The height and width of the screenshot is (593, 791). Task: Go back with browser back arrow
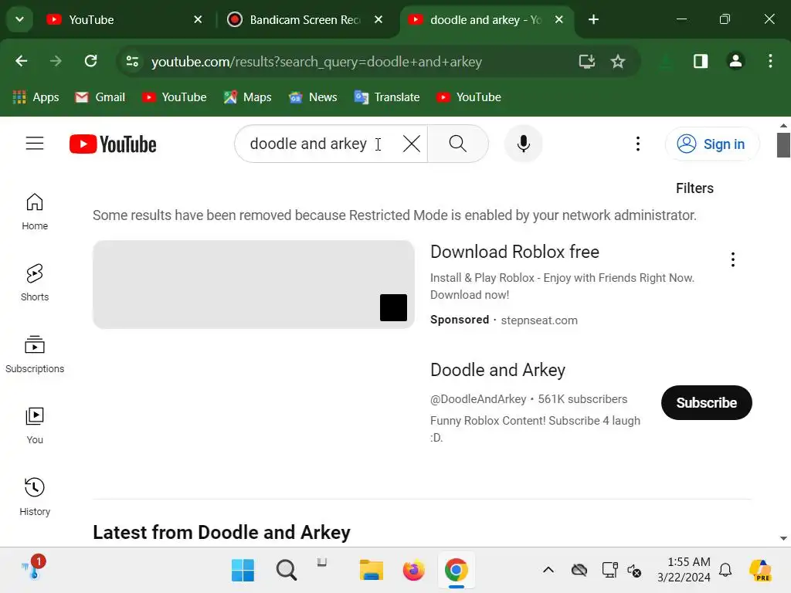click(21, 62)
